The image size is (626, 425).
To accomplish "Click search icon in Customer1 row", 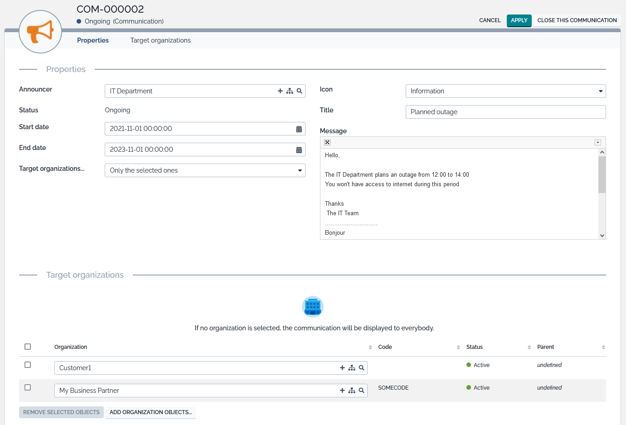I will coord(361,368).
